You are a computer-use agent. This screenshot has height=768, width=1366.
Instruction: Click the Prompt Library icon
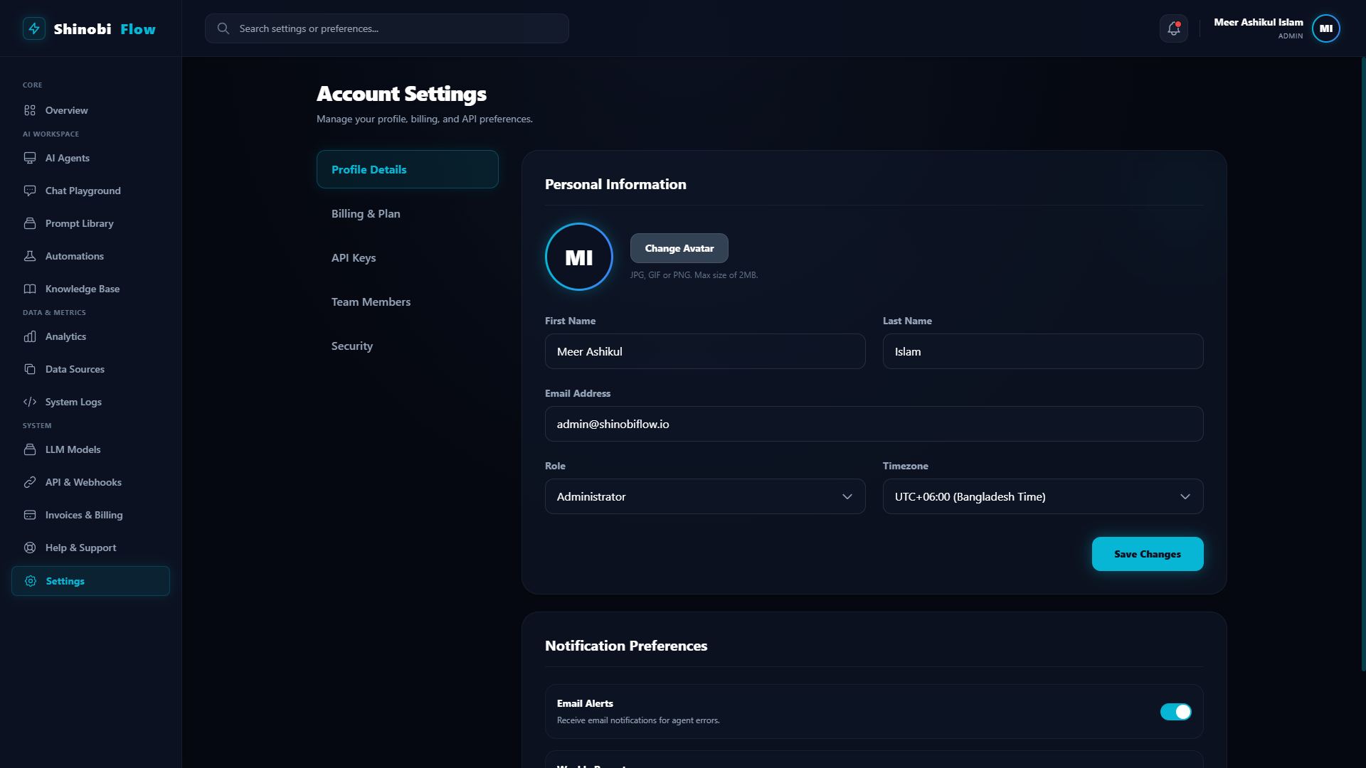(x=30, y=223)
